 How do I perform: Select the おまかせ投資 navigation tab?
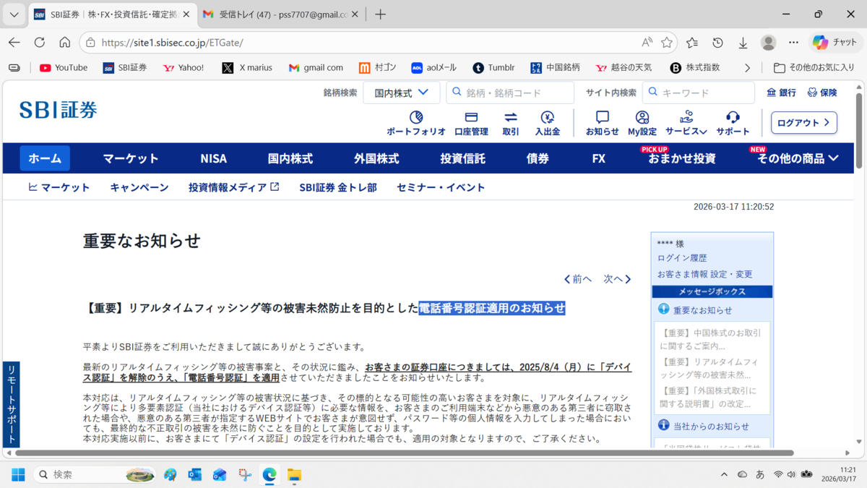click(x=682, y=158)
